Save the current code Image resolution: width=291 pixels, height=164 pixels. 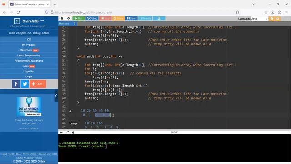click(131, 18)
